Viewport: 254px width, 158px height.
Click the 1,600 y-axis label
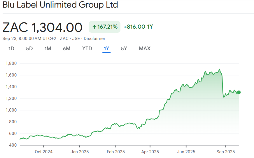[x=11, y=75]
